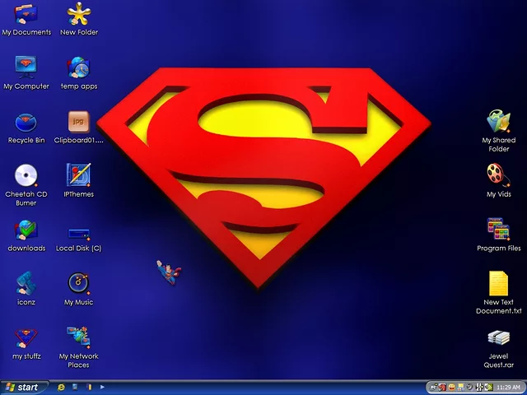
Task: Click the 'Program Files' icon label
Action: [x=499, y=249]
